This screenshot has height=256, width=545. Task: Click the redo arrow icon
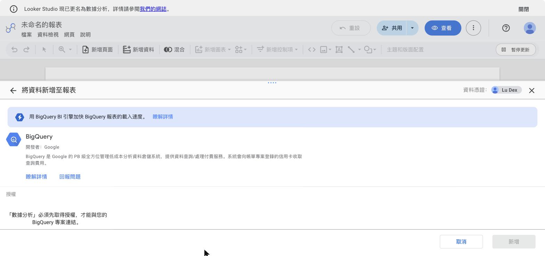click(x=26, y=50)
